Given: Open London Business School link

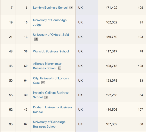Looking at the screenshot, I should (x=50, y=8).
